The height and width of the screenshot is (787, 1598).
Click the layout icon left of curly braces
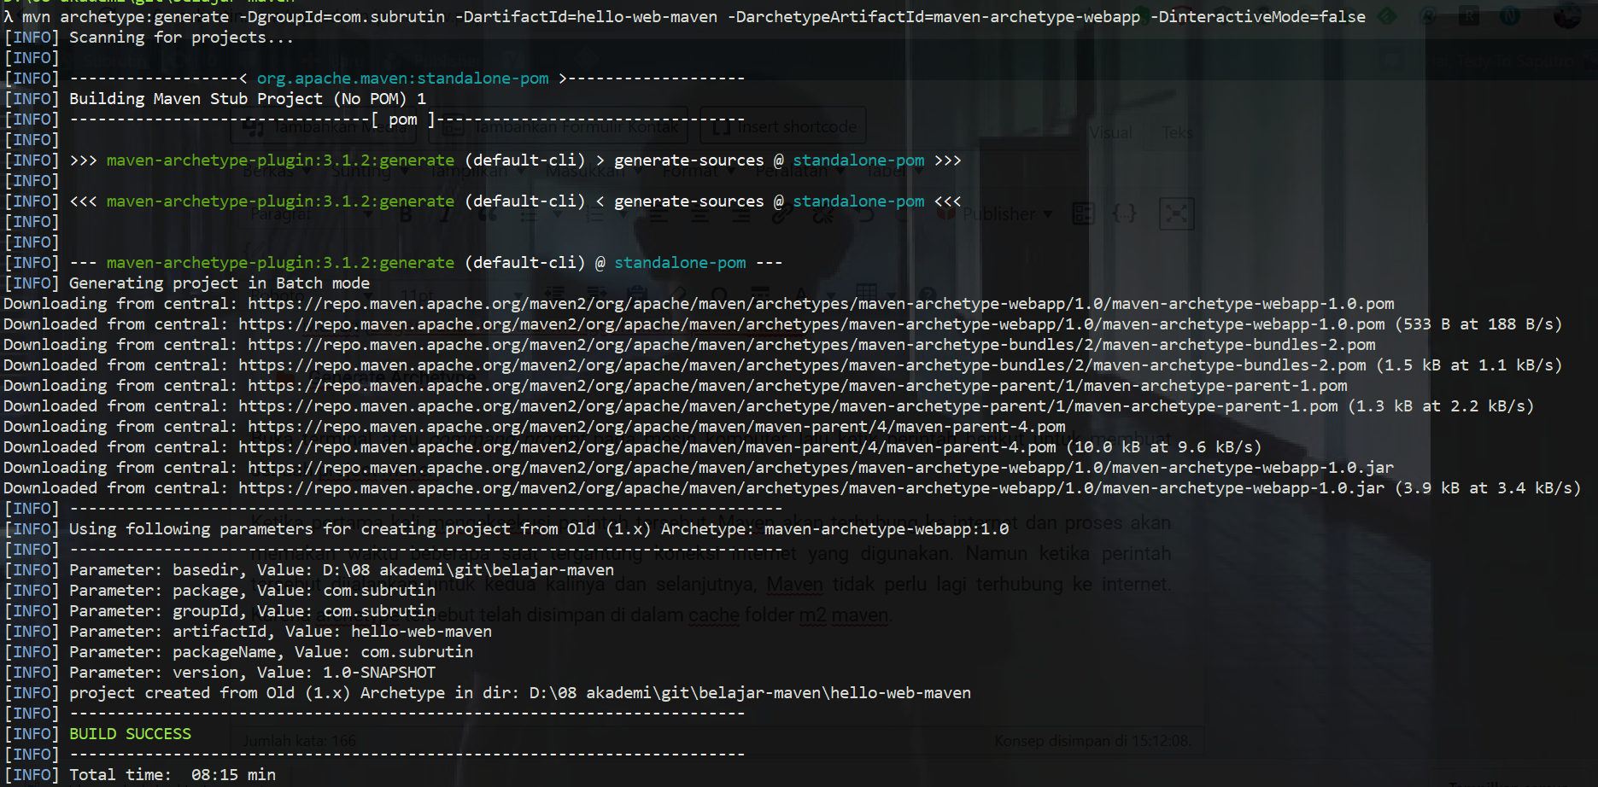pyautogui.click(x=1083, y=213)
